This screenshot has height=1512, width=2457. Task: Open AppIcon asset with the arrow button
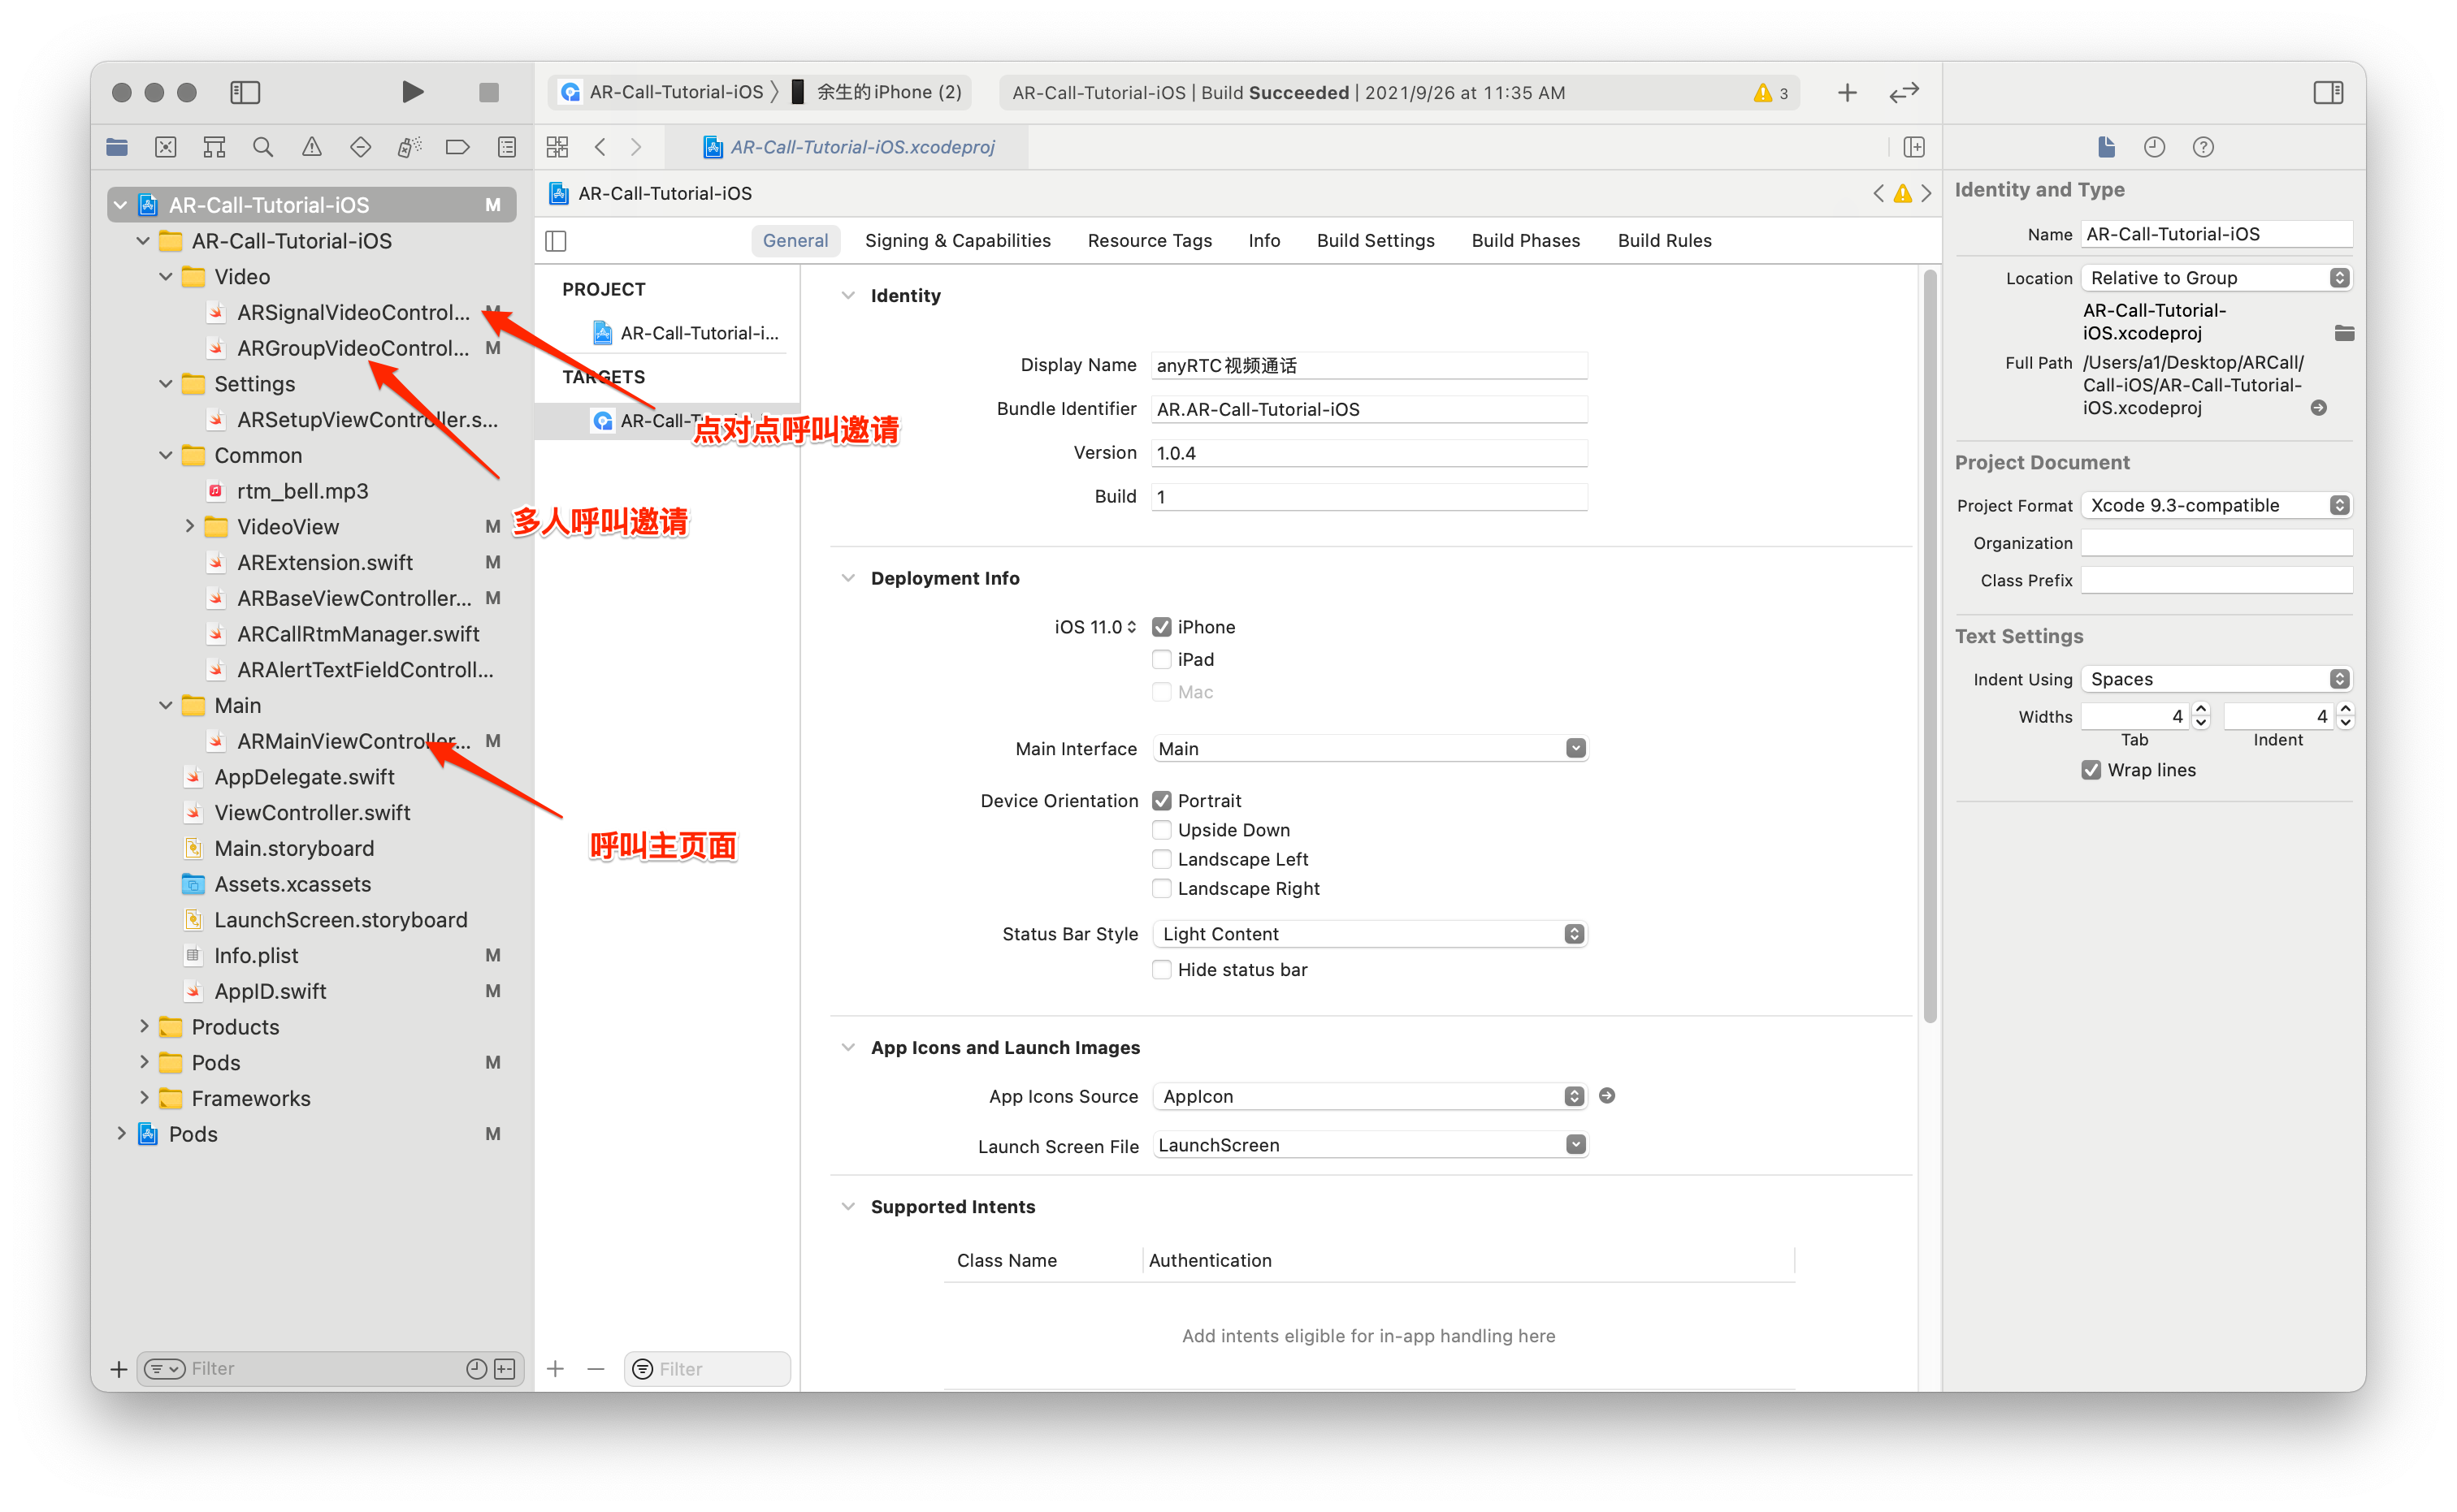click(x=1606, y=1096)
